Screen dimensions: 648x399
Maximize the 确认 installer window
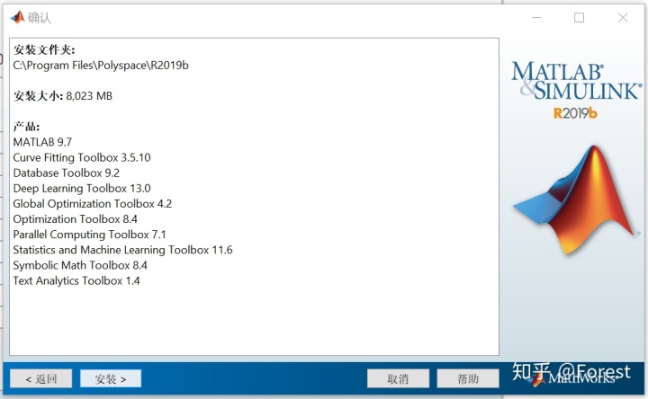(x=579, y=18)
